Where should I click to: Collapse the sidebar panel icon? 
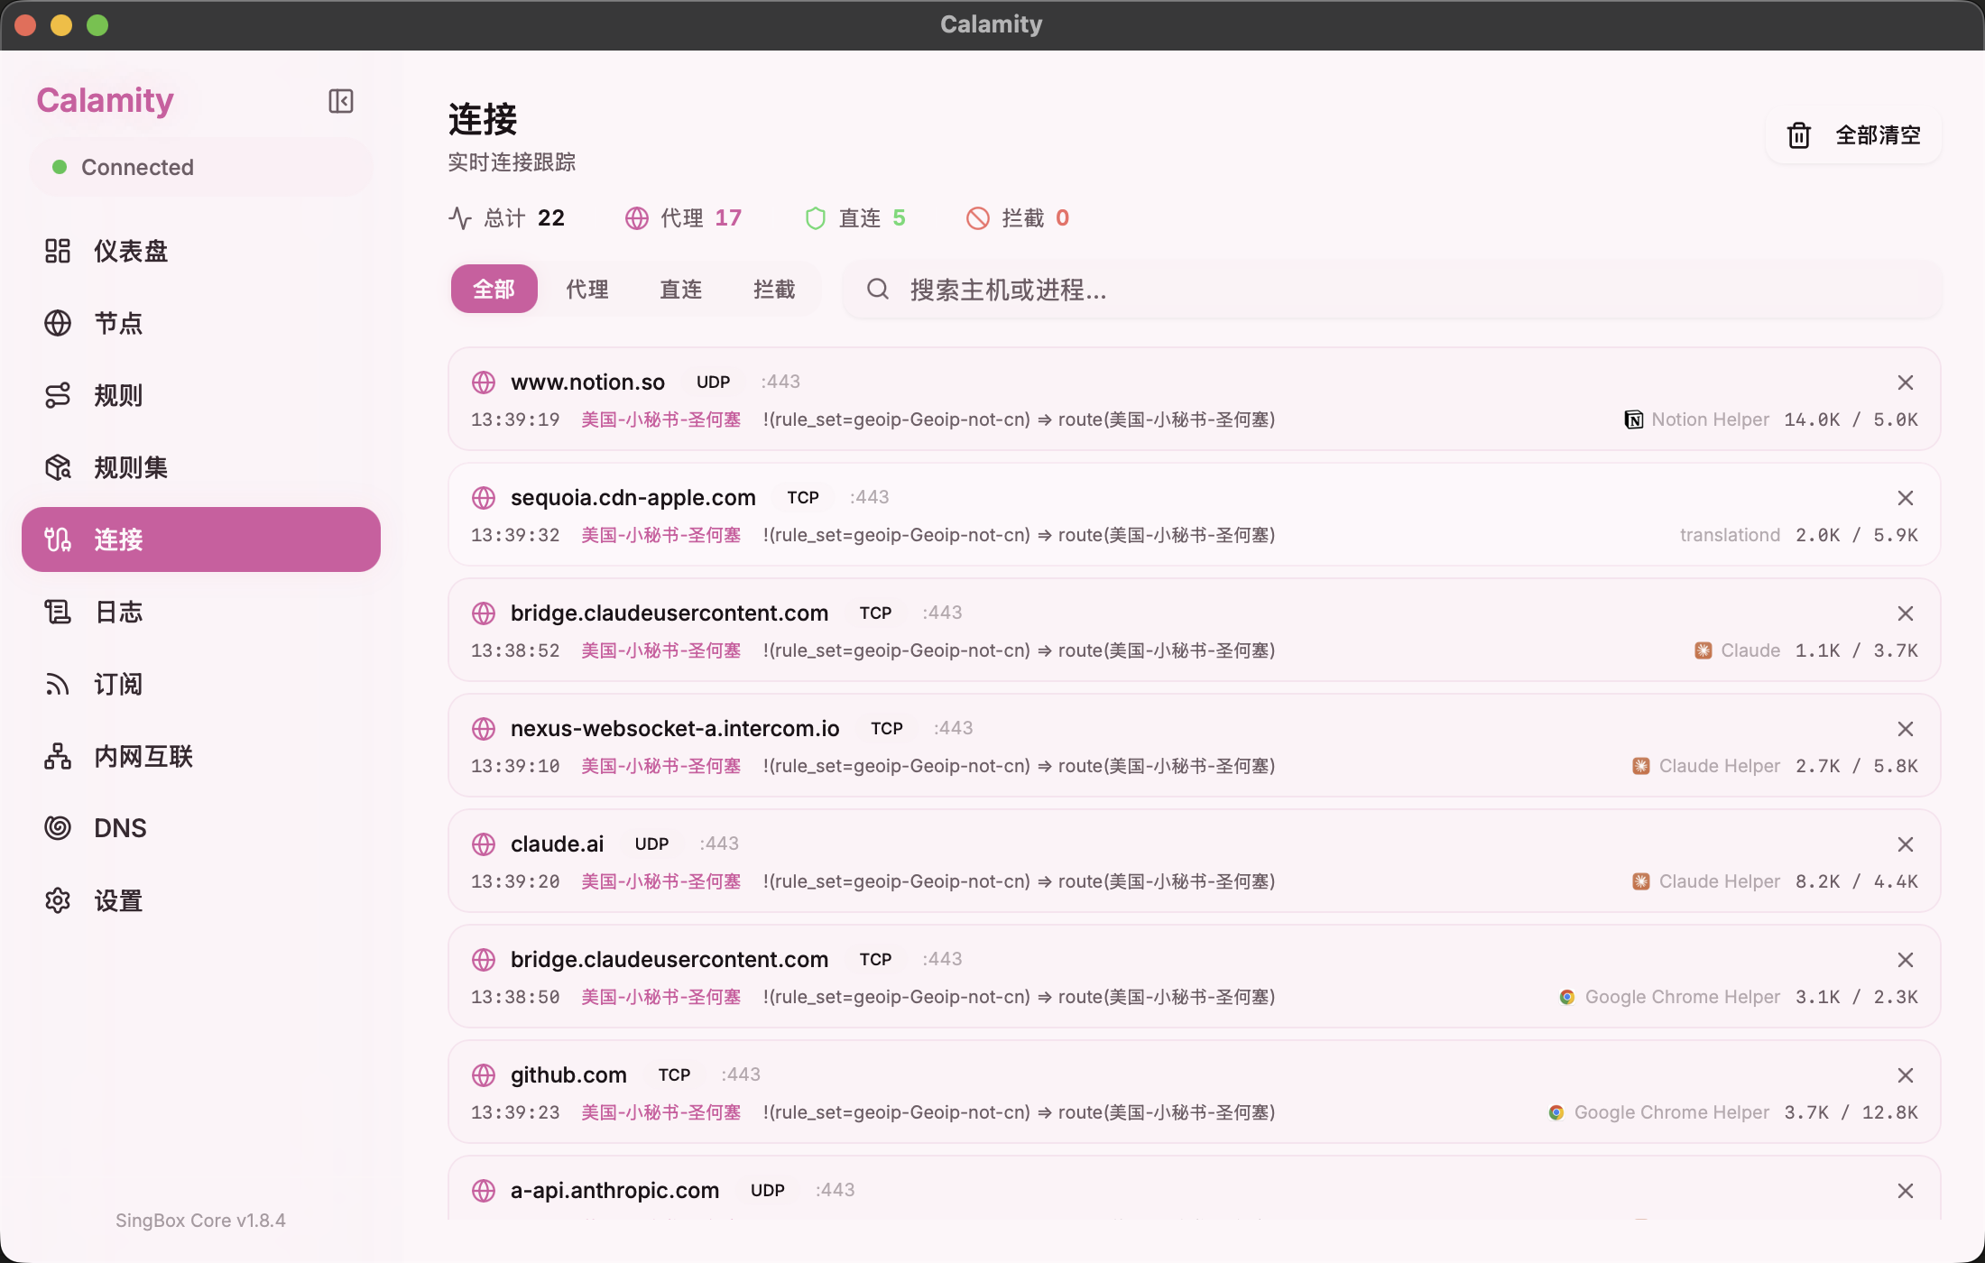[340, 101]
